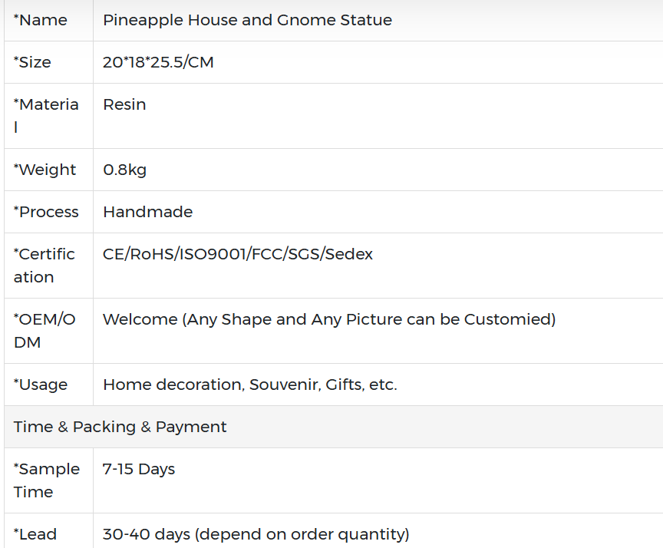The height and width of the screenshot is (548, 663).
Task: Click the "*Usage" label cell
Action: pos(41,385)
